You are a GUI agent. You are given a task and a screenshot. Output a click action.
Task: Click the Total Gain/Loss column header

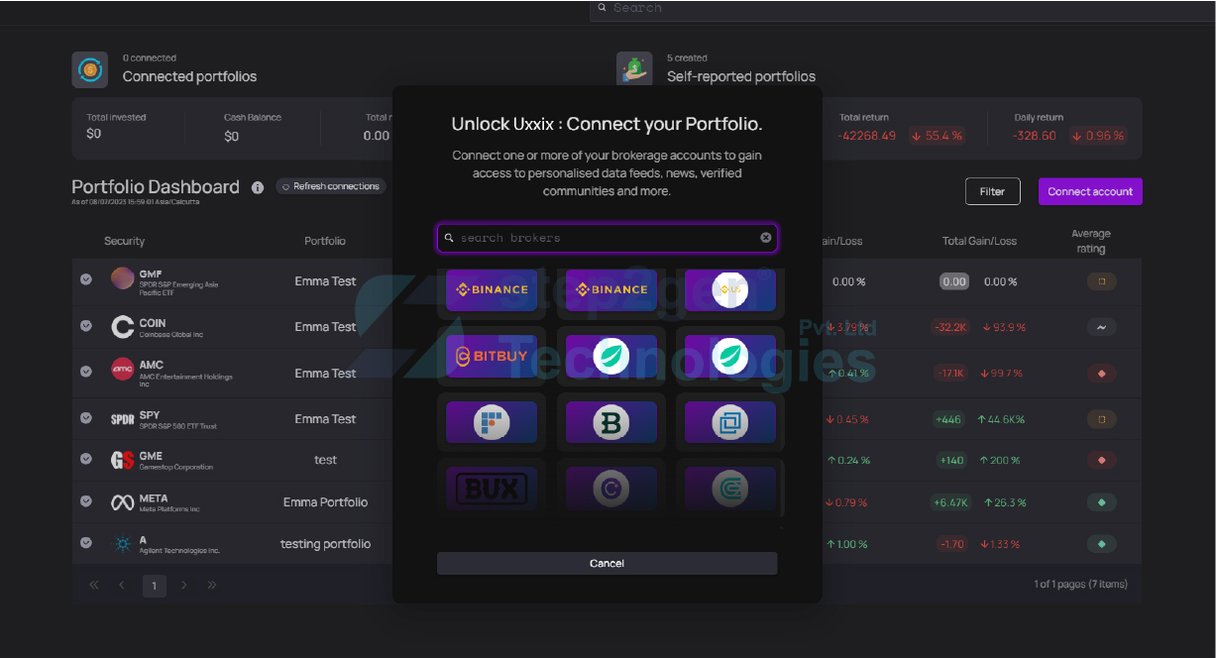(979, 241)
